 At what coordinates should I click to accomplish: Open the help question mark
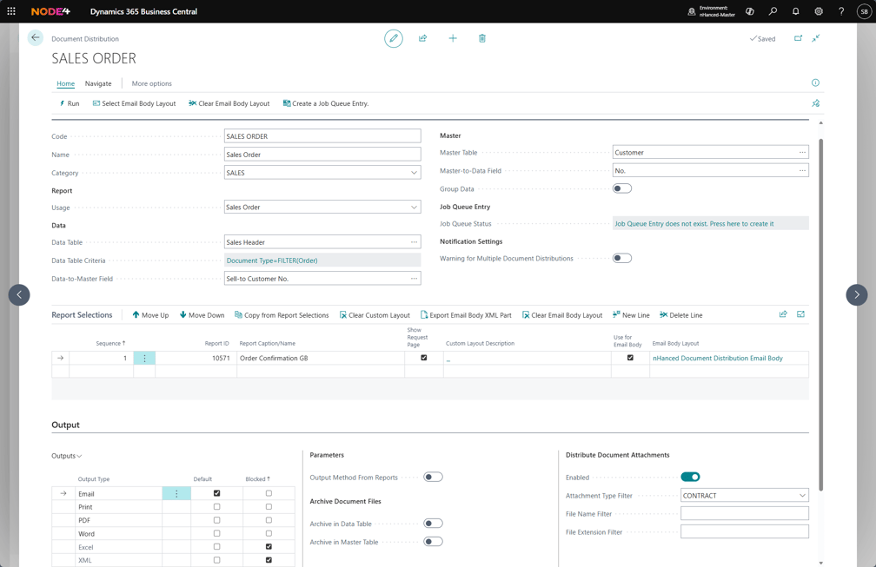[841, 11]
